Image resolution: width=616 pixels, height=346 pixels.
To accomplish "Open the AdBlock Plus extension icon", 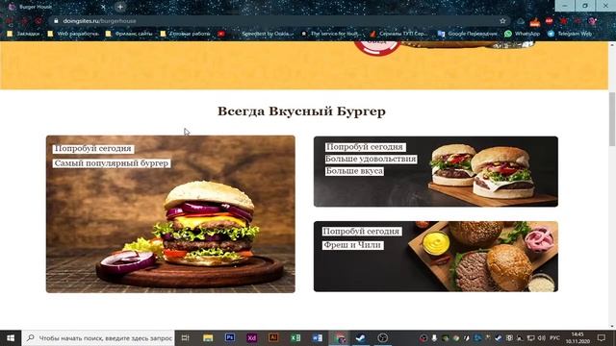I will click(549, 21).
